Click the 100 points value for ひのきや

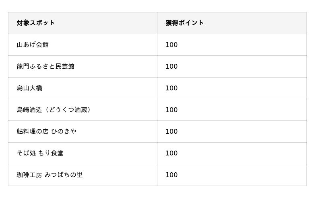click(x=171, y=132)
